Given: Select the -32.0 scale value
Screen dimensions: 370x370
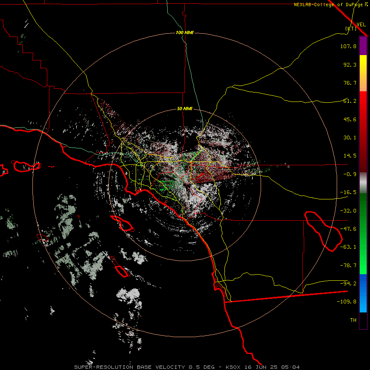Looking at the screenshot, I should tap(348, 211).
